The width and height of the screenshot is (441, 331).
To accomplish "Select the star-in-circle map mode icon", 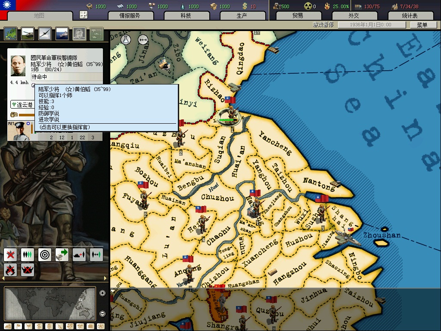I will click(x=100, y=327).
